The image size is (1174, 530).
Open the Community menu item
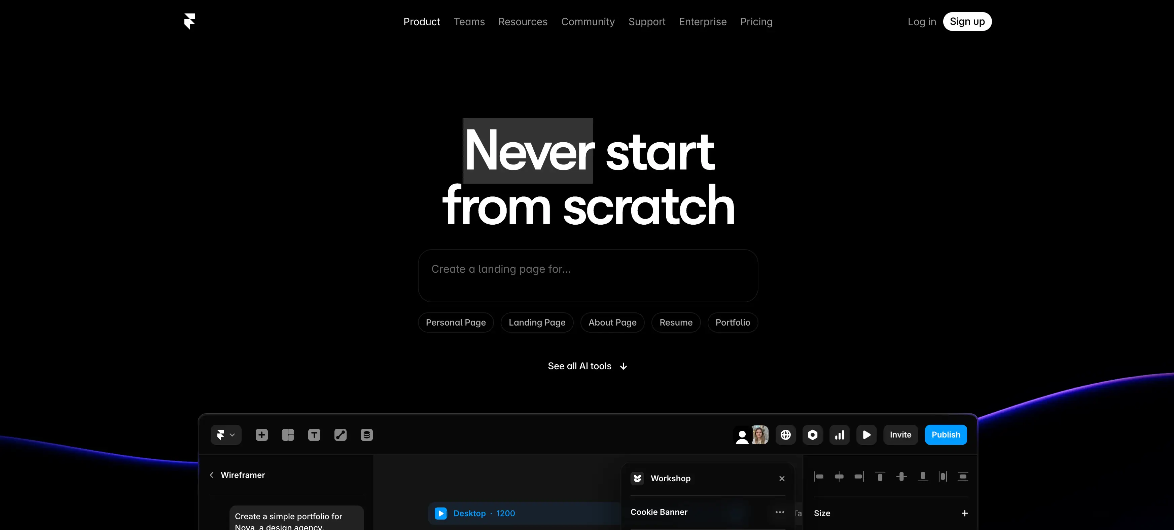coord(588,22)
